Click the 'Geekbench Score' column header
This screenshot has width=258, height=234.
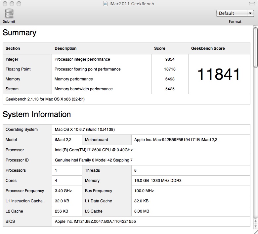click(208, 48)
